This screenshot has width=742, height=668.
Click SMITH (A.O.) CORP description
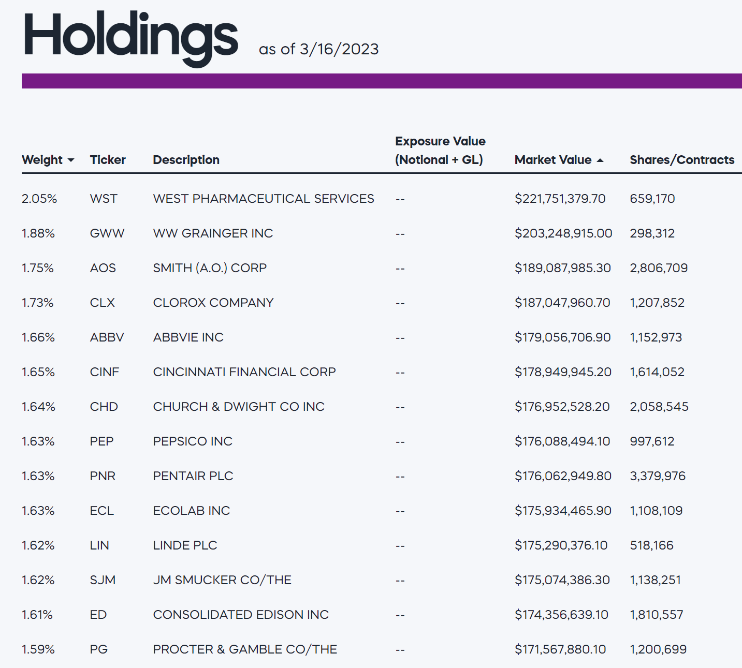(x=210, y=268)
